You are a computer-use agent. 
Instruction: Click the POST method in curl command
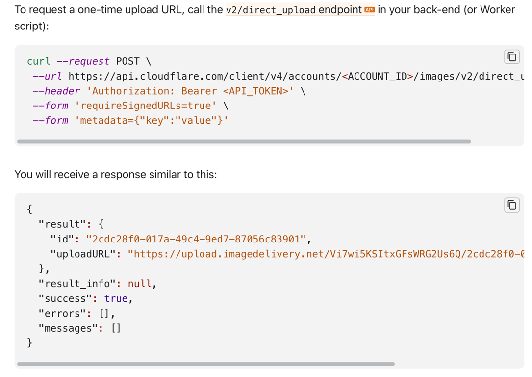(x=127, y=61)
